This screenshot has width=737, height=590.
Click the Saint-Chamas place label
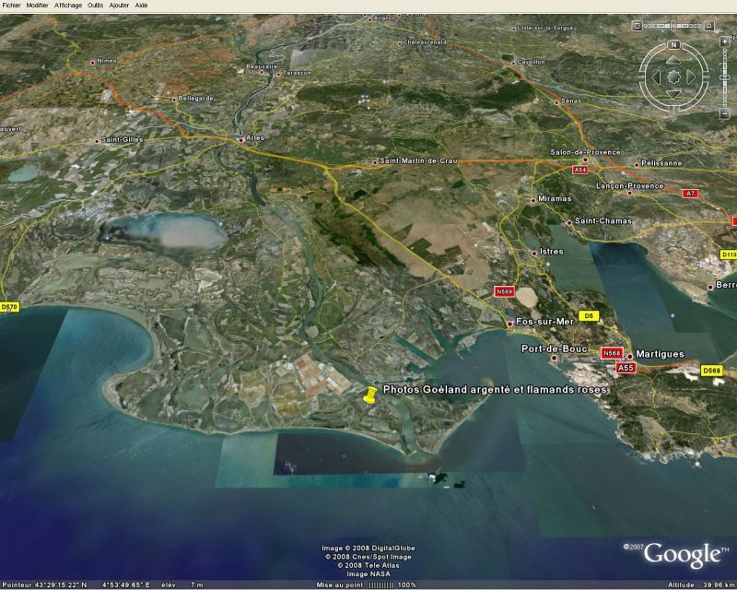click(603, 220)
